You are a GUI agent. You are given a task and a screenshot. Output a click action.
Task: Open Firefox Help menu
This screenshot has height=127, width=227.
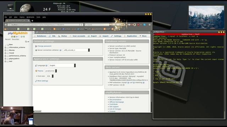point(44,17)
